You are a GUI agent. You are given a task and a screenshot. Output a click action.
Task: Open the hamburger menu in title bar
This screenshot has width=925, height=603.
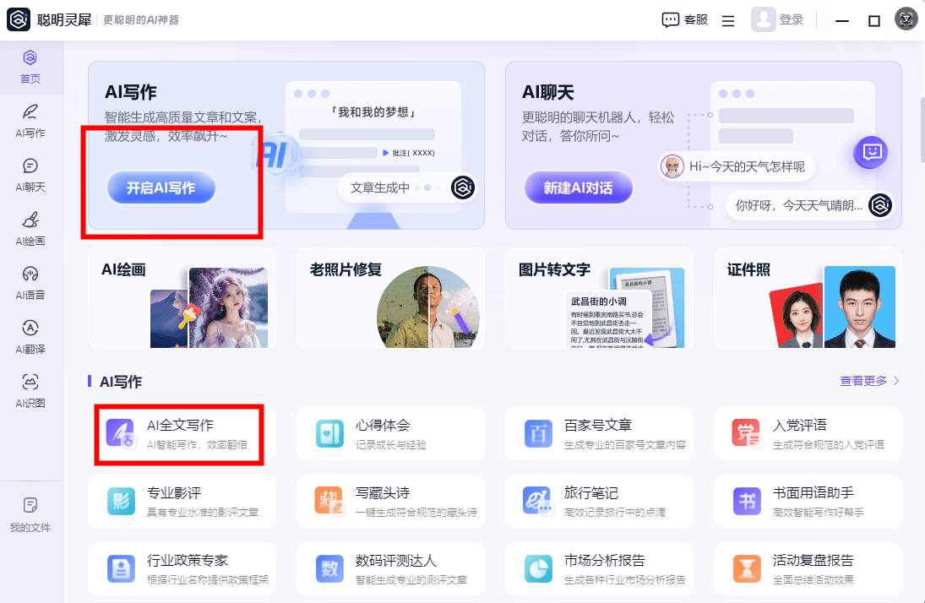[728, 21]
